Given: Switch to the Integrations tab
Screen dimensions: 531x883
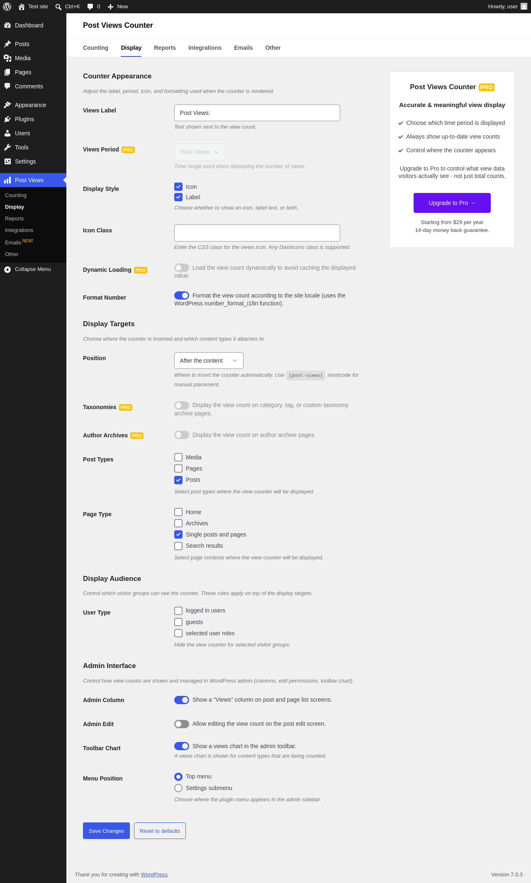Looking at the screenshot, I should pos(205,48).
